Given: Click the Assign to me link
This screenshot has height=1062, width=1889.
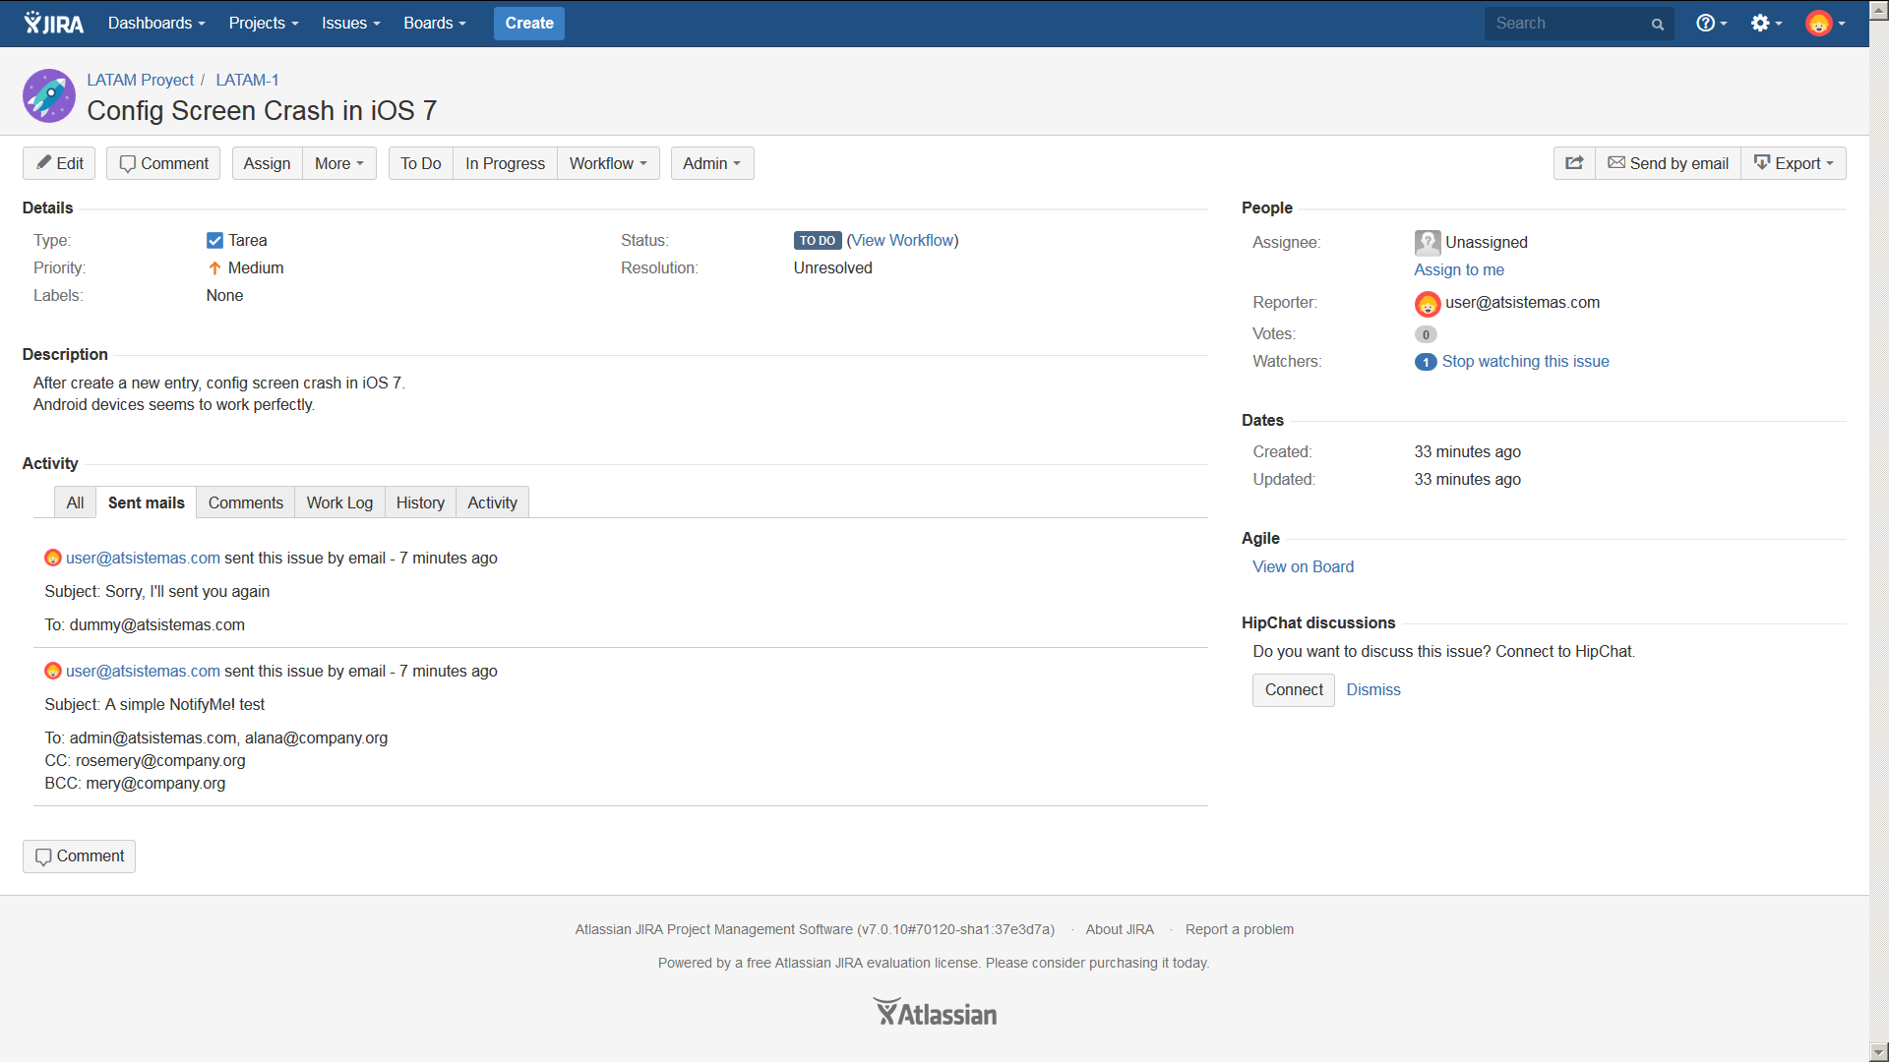Looking at the screenshot, I should tap(1458, 270).
